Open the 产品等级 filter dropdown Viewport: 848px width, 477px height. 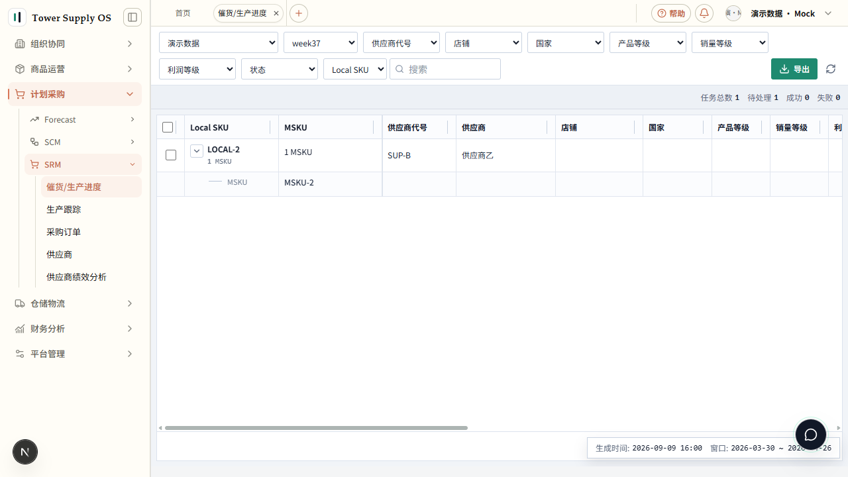click(648, 43)
